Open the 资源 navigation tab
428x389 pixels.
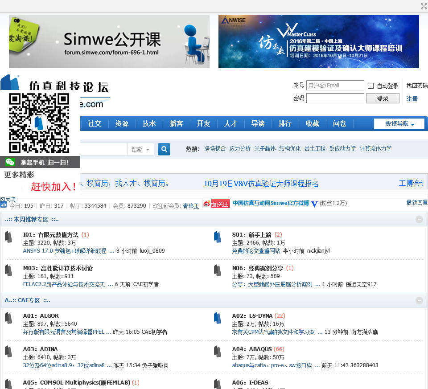pos(122,123)
